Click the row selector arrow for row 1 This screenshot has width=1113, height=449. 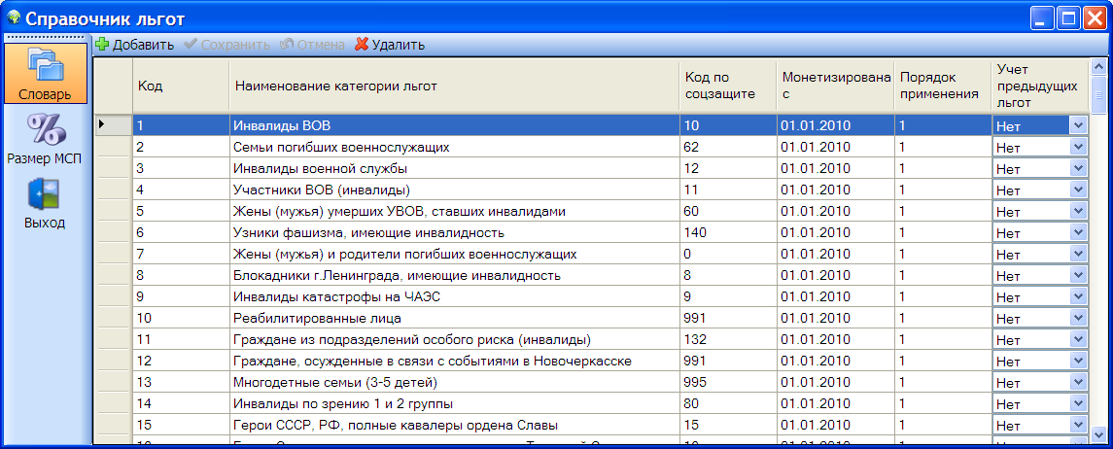point(103,124)
